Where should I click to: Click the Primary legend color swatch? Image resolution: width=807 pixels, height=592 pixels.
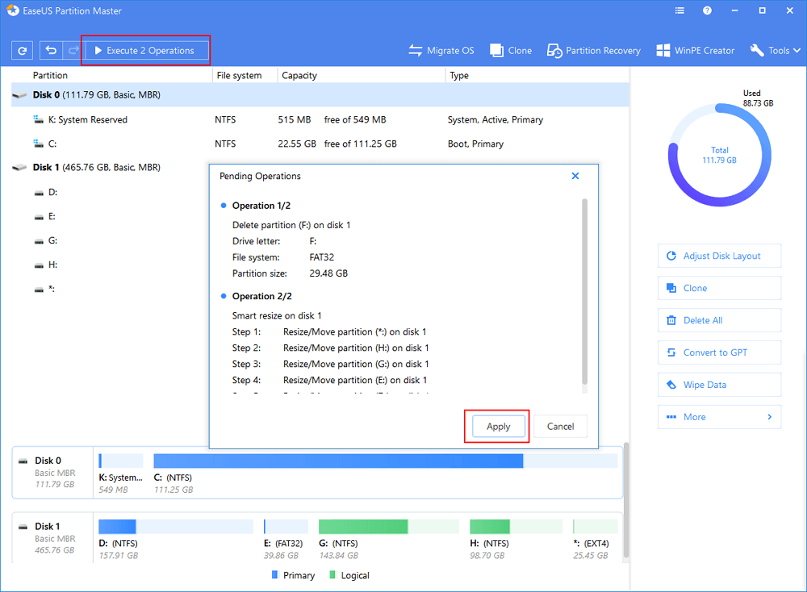click(x=275, y=574)
